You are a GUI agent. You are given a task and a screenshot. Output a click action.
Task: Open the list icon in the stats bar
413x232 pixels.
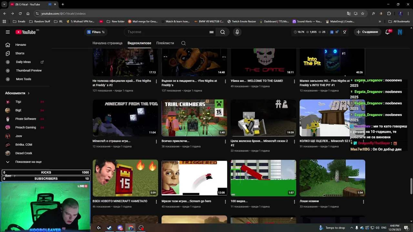337,32
